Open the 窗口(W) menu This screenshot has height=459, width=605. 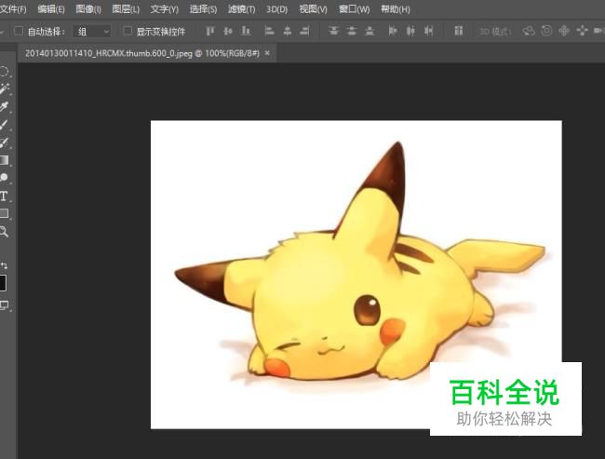point(354,9)
